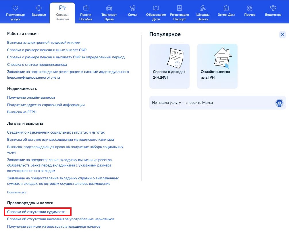This screenshot has width=289, height=232.
Task: Open Онлайн-выписка из ЕГРН card
Action: tap(217, 66)
